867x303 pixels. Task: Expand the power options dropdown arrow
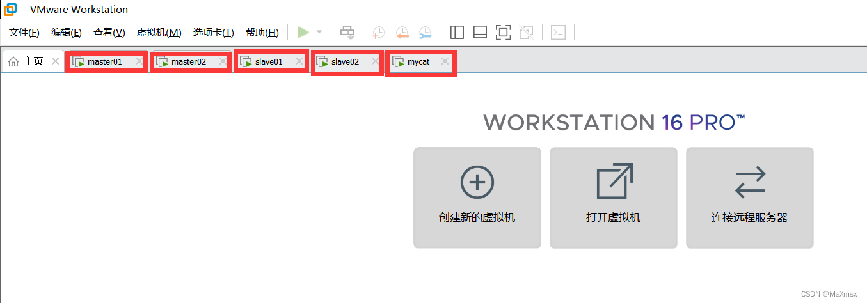point(319,32)
